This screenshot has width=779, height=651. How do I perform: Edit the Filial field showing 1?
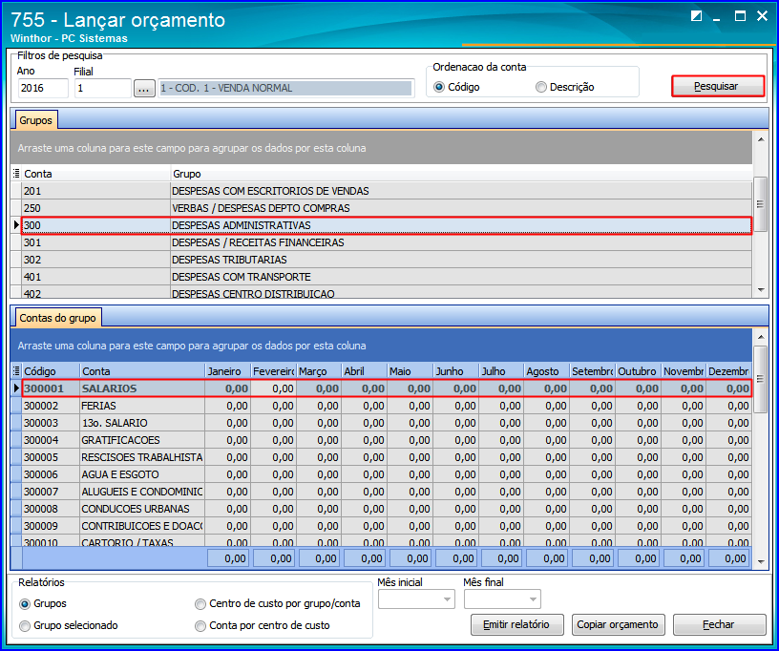pos(103,89)
